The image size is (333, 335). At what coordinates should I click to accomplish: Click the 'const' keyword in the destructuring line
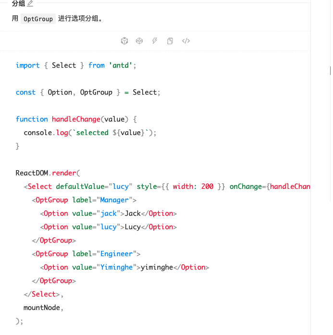point(25,92)
